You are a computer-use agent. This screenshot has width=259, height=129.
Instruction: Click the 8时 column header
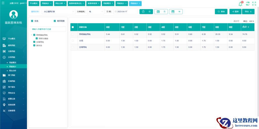coord(221,27)
